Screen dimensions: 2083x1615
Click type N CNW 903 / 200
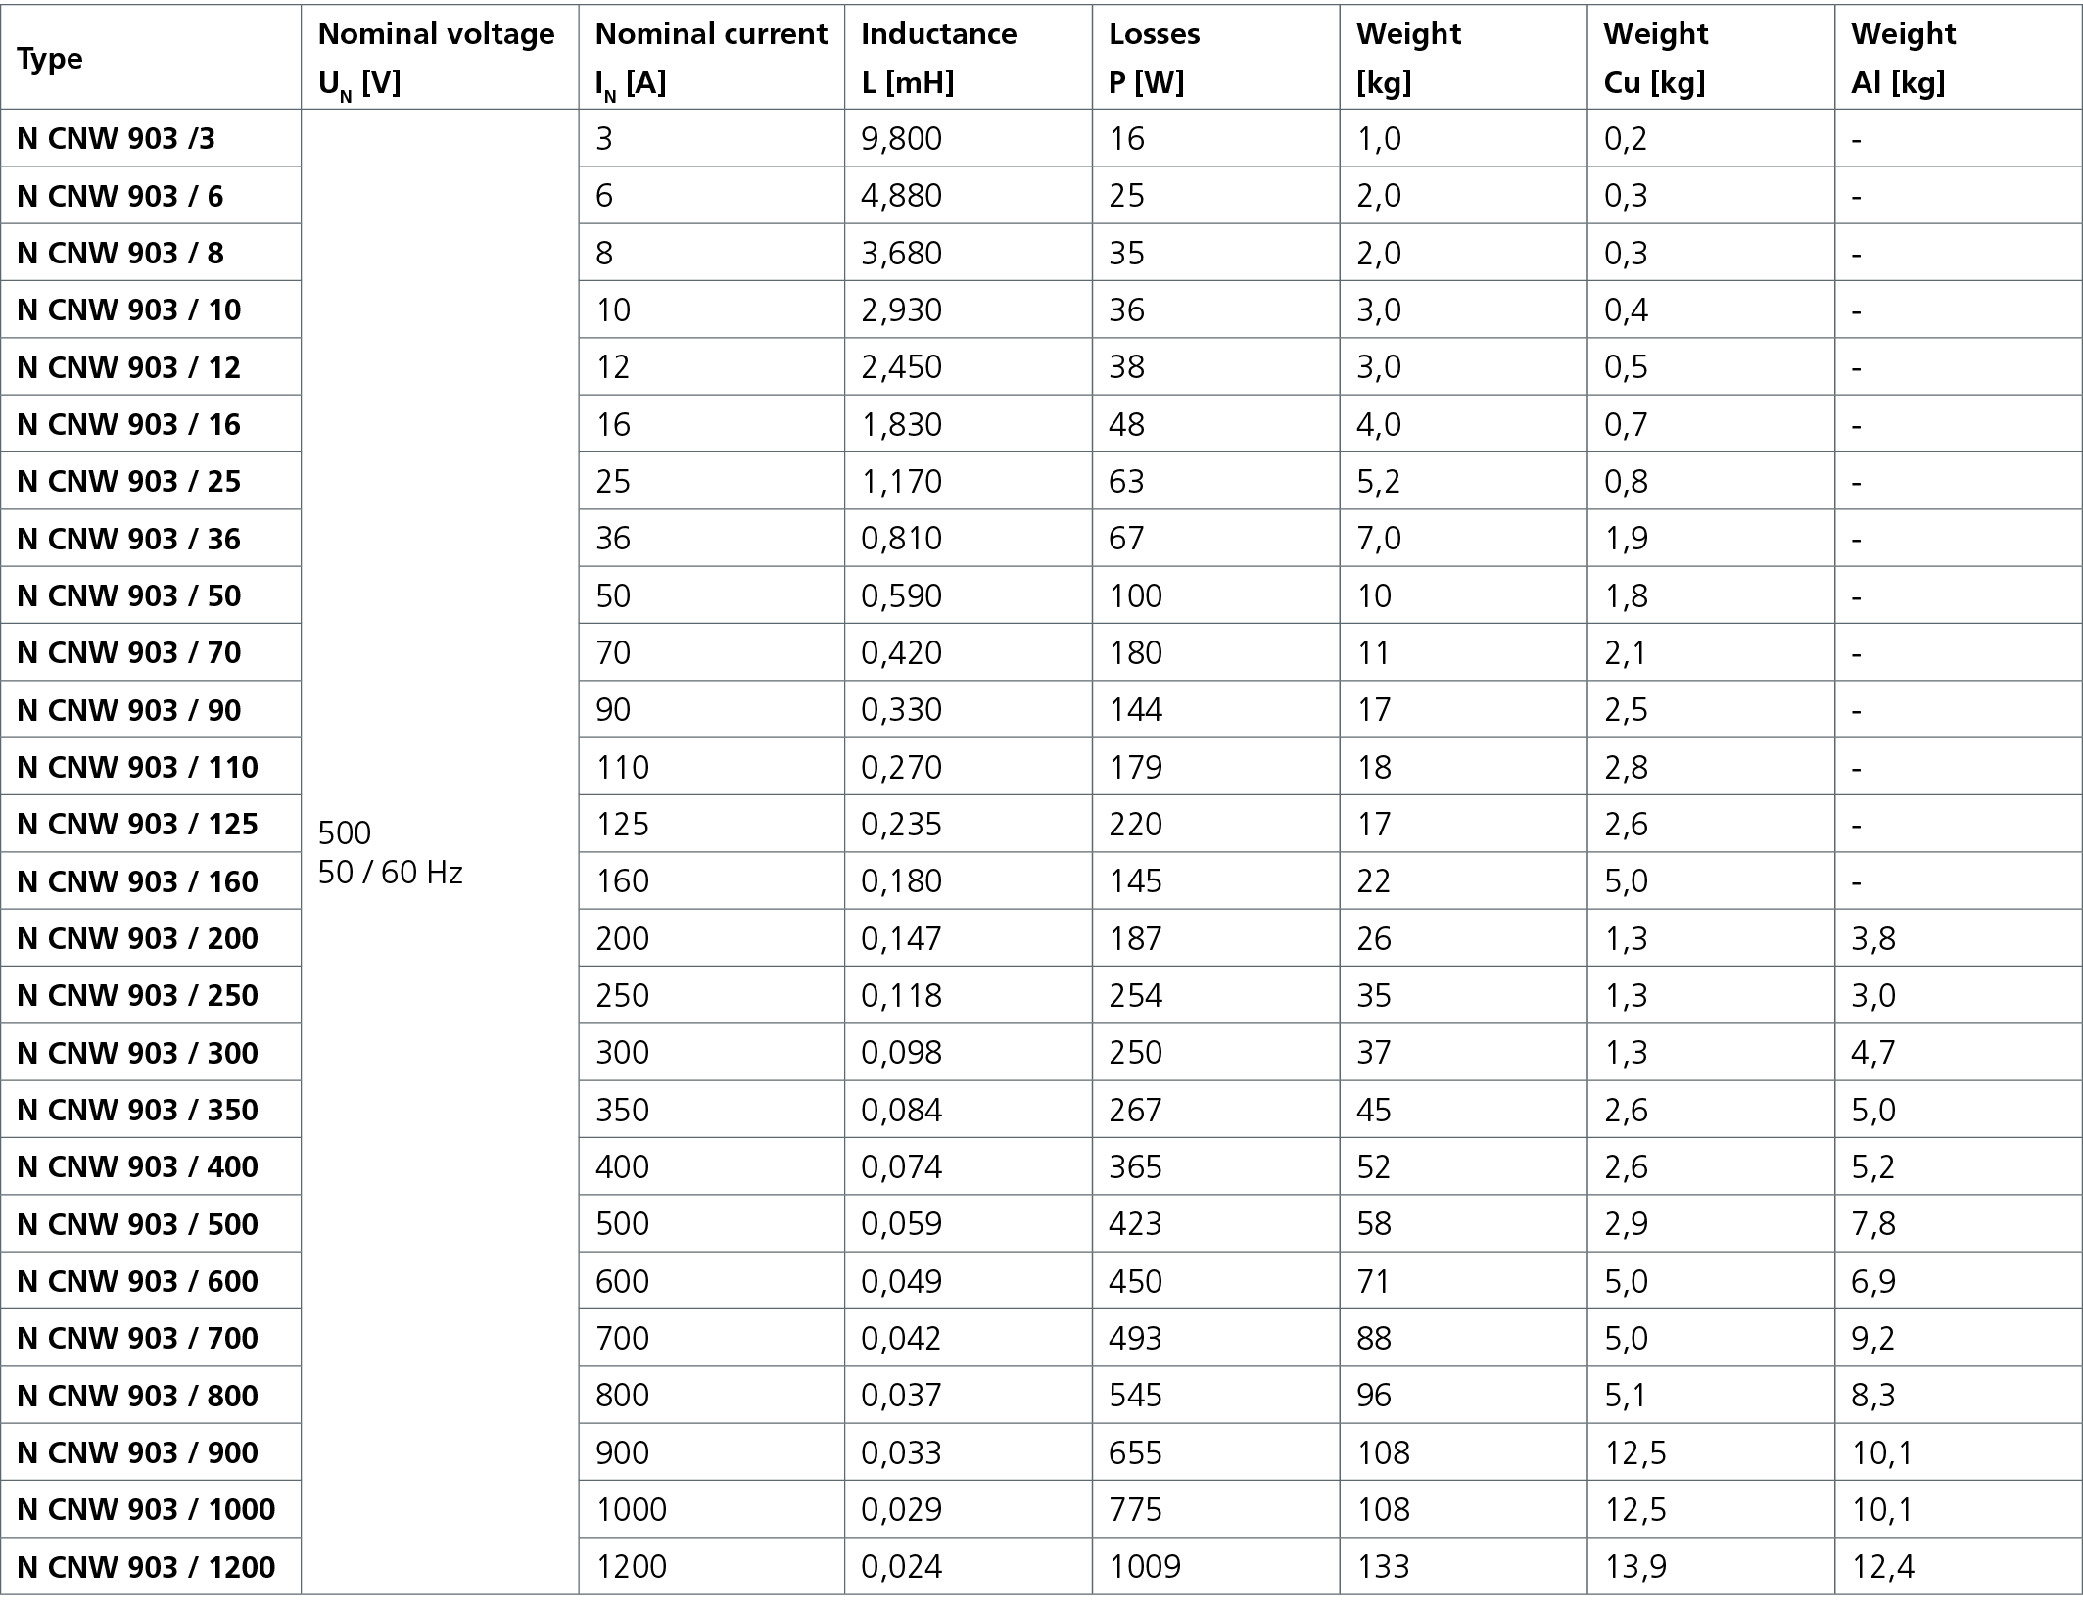point(137,938)
